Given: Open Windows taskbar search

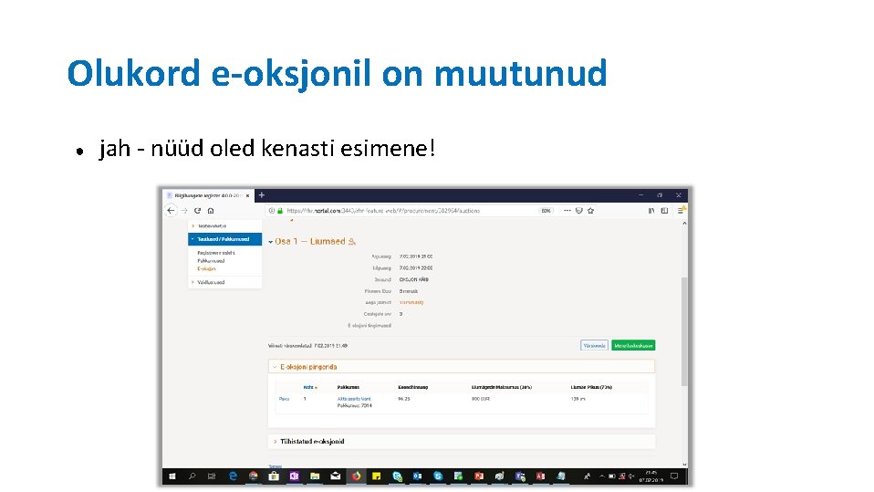Looking at the screenshot, I should (x=192, y=476).
